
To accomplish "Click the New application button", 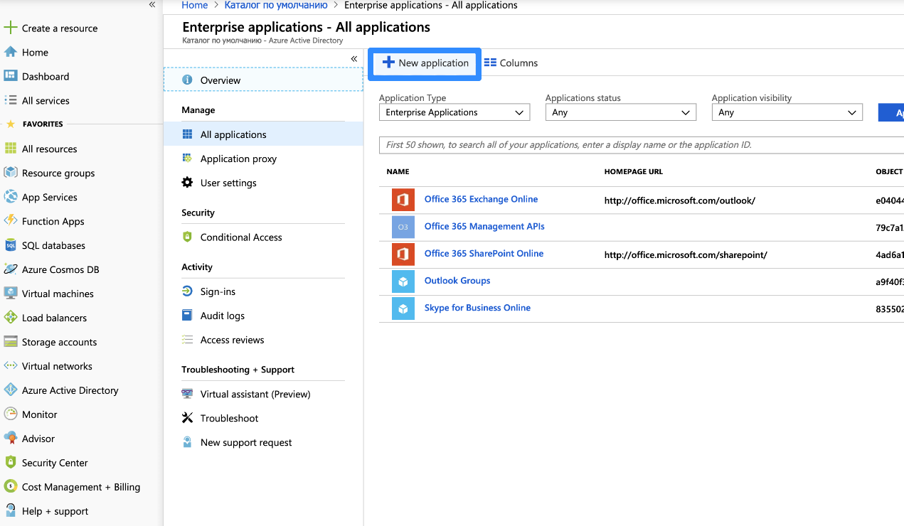I will point(425,63).
